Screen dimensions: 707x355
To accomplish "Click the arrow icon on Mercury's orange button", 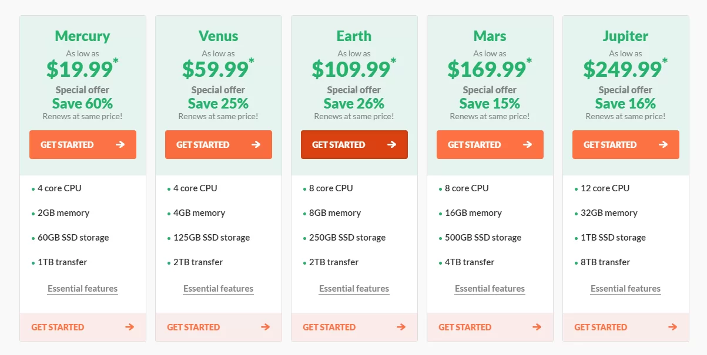I will coord(120,144).
